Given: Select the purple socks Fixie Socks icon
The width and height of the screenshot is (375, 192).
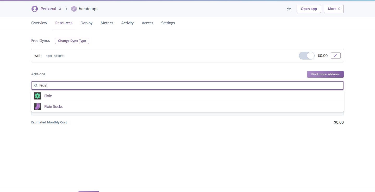Looking at the screenshot, I should 37,107.
